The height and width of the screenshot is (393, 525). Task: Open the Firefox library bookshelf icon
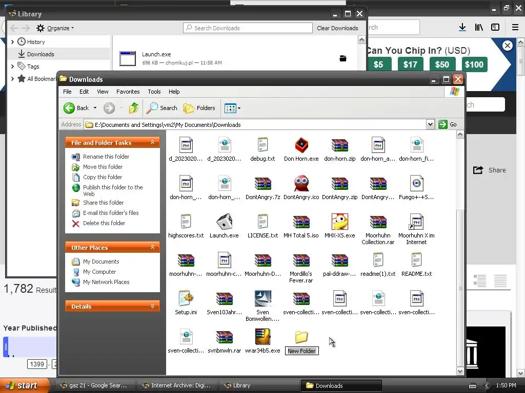(479, 28)
